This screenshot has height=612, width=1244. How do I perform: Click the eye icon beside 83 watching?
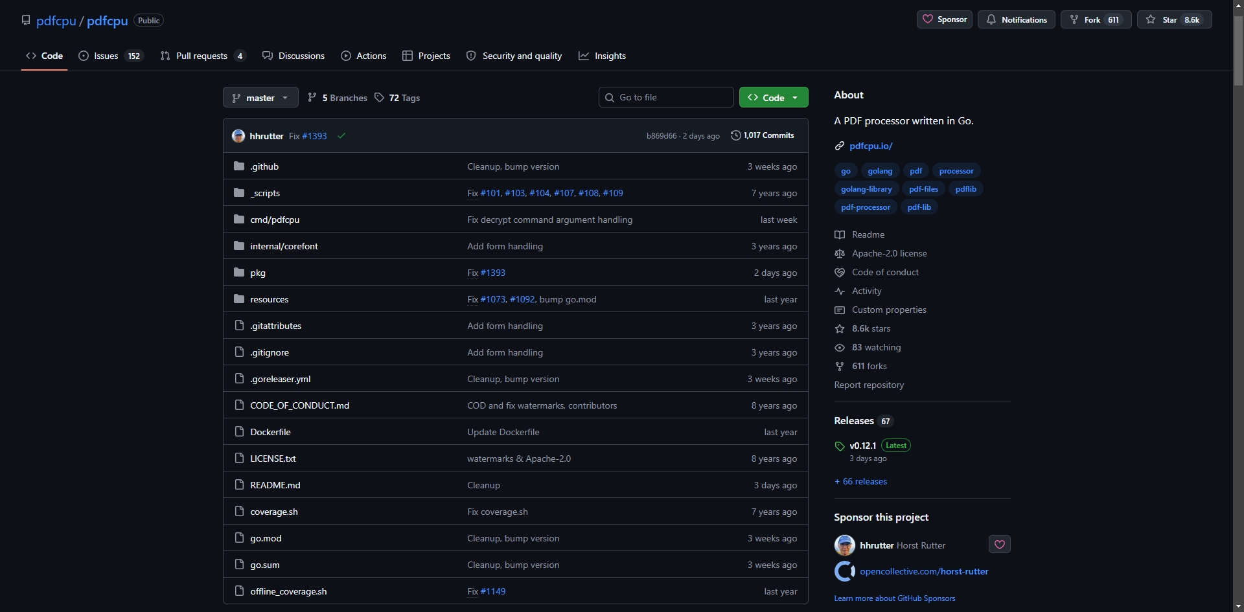[840, 347]
